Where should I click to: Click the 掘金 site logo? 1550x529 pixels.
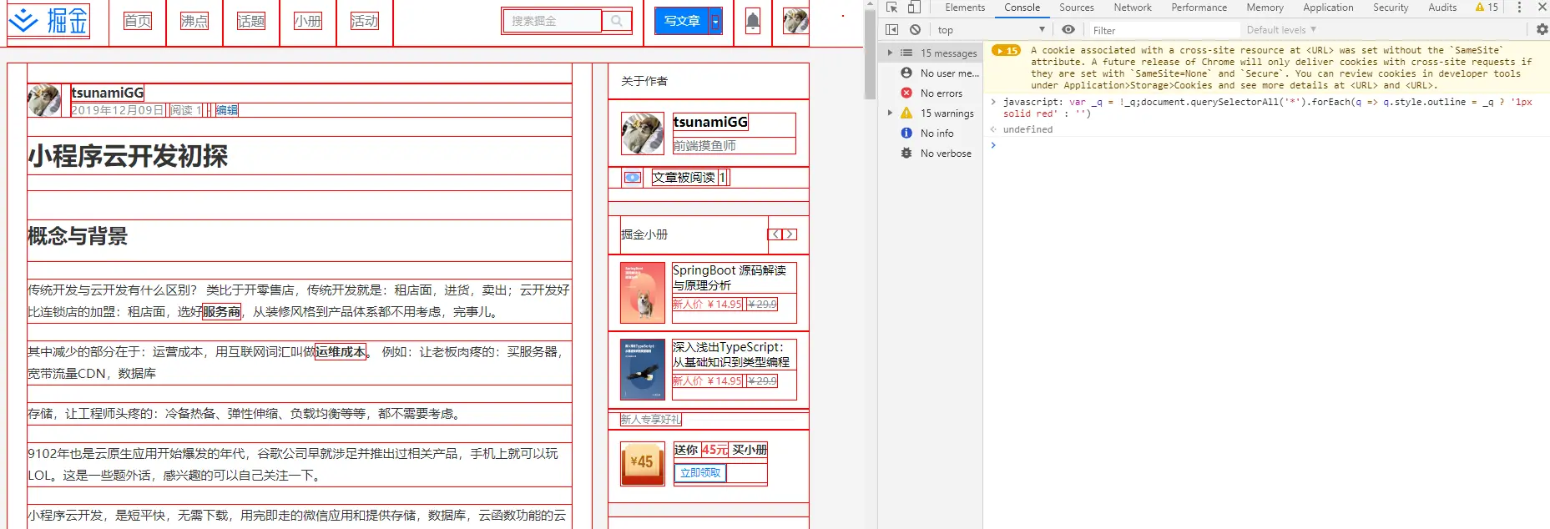(x=48, y=21)
